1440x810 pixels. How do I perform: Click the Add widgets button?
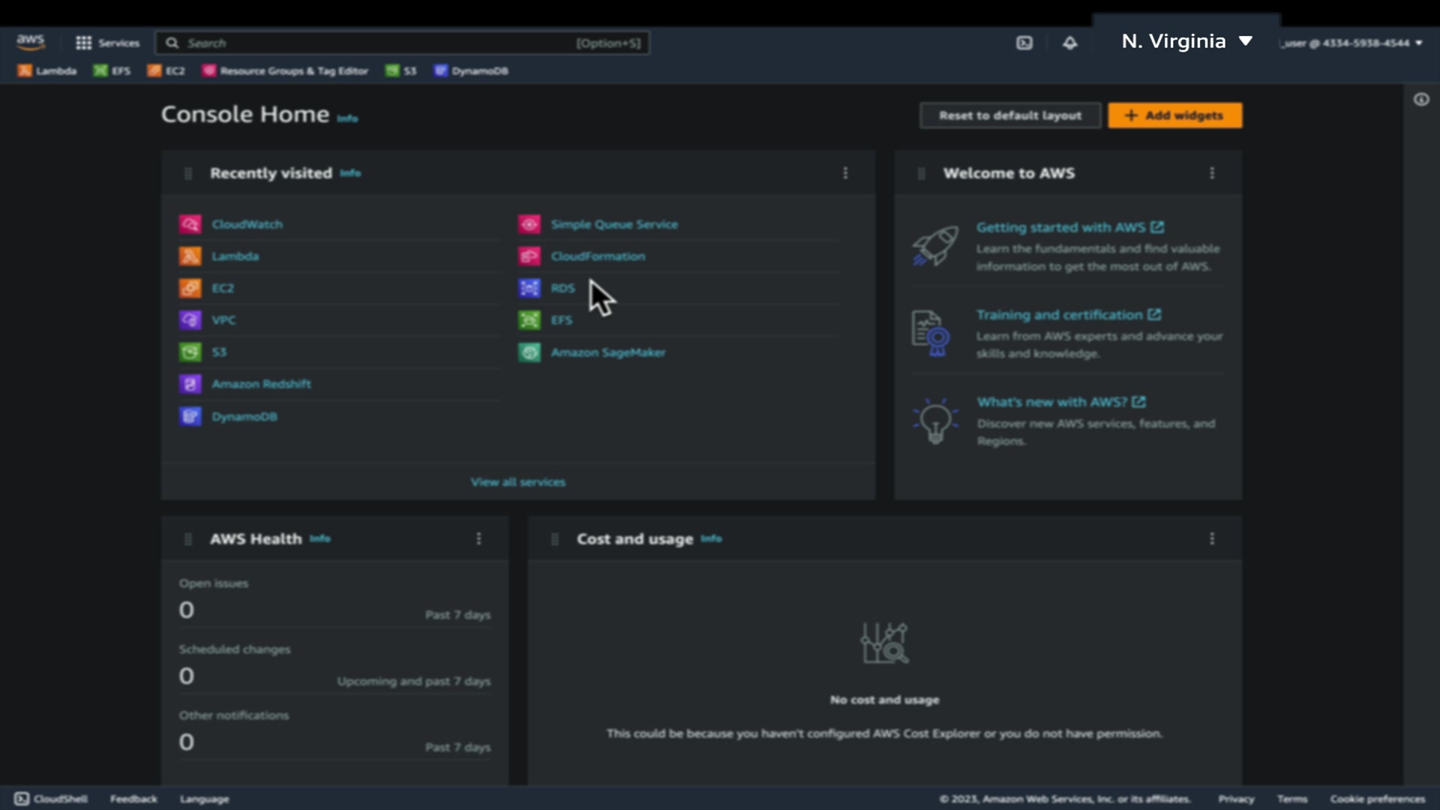(1174, 115)
